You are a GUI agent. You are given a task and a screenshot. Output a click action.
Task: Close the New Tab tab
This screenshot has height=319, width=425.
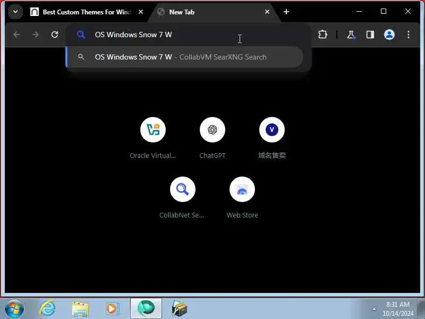[267, 12]
